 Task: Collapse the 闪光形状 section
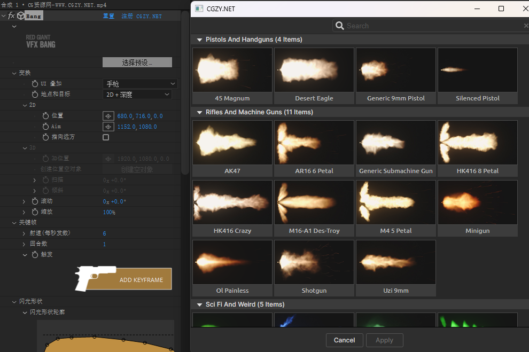(14, 302)
